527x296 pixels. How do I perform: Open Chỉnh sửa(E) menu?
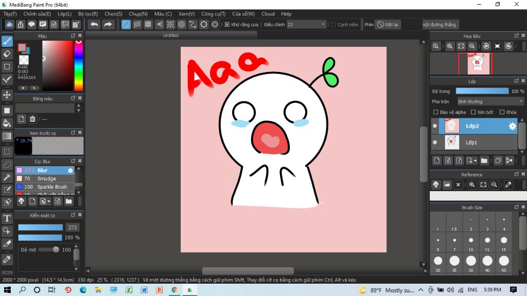pyautogui.click(x=37, y=14)
